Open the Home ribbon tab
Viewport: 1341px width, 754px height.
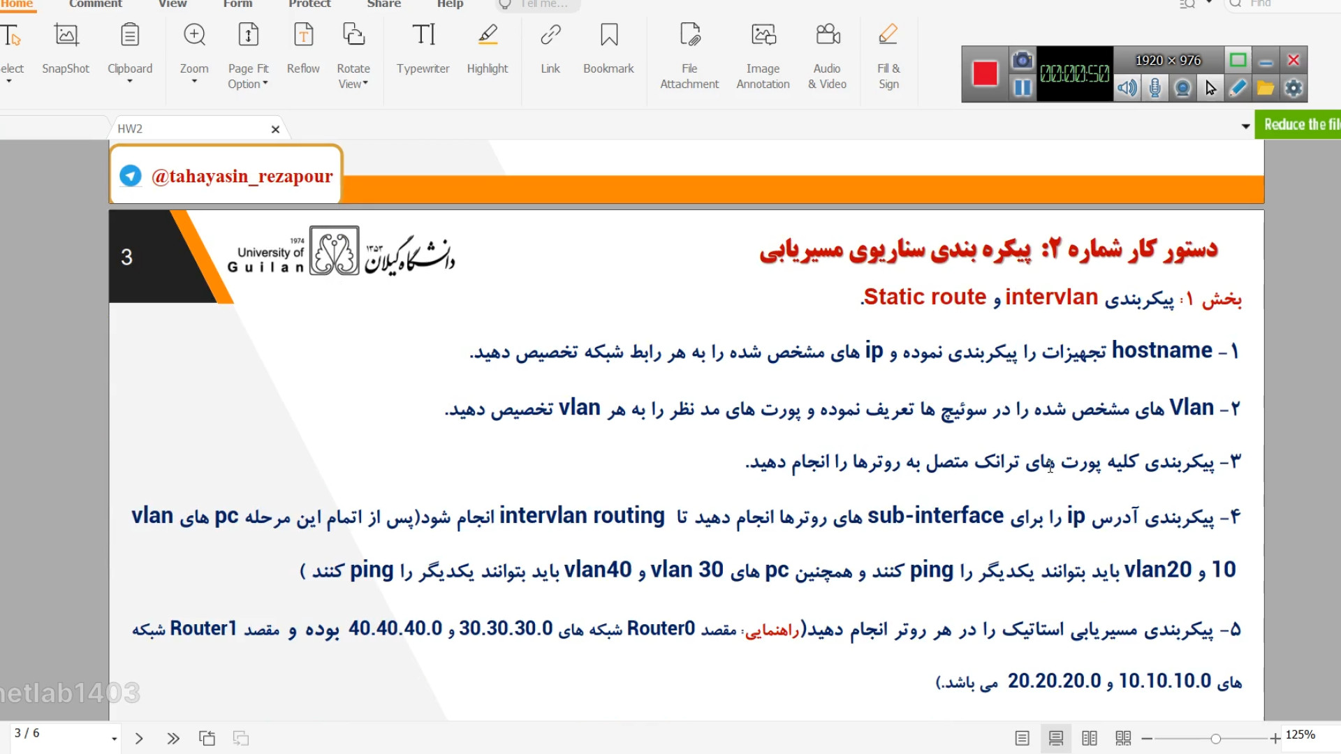(17, 4)
